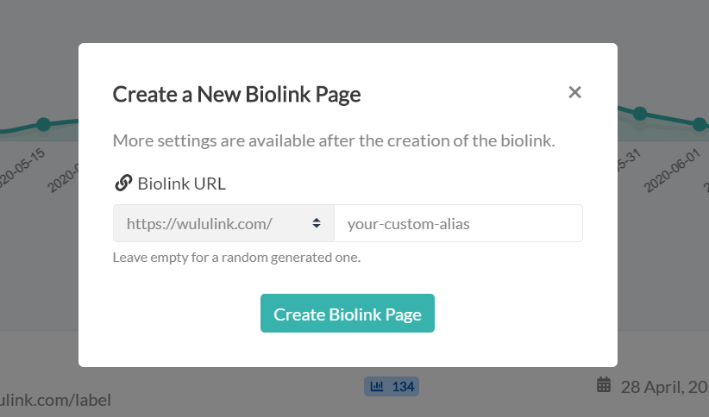Click the chain link icon beside Biolink URL
The width and height of the screenshot is (709, 417).
[x=123, y=184]
